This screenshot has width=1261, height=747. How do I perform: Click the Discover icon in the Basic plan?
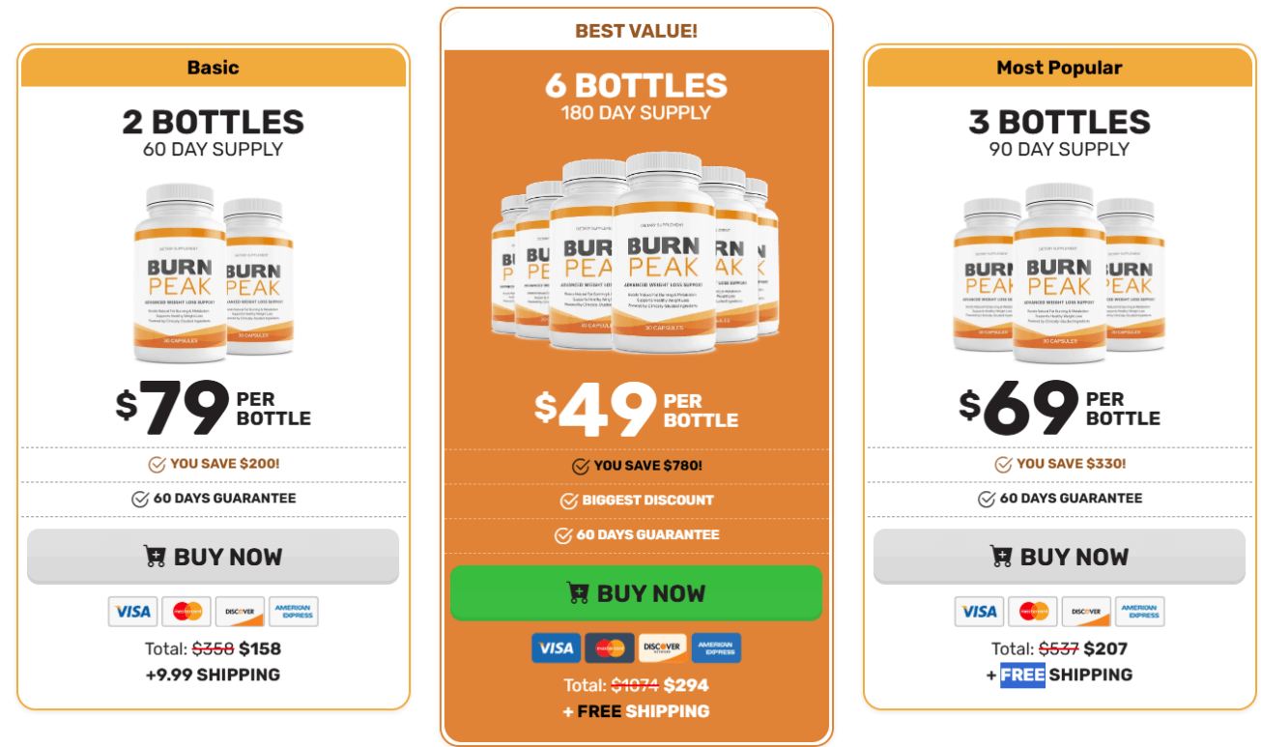click(x=240, y=612)
